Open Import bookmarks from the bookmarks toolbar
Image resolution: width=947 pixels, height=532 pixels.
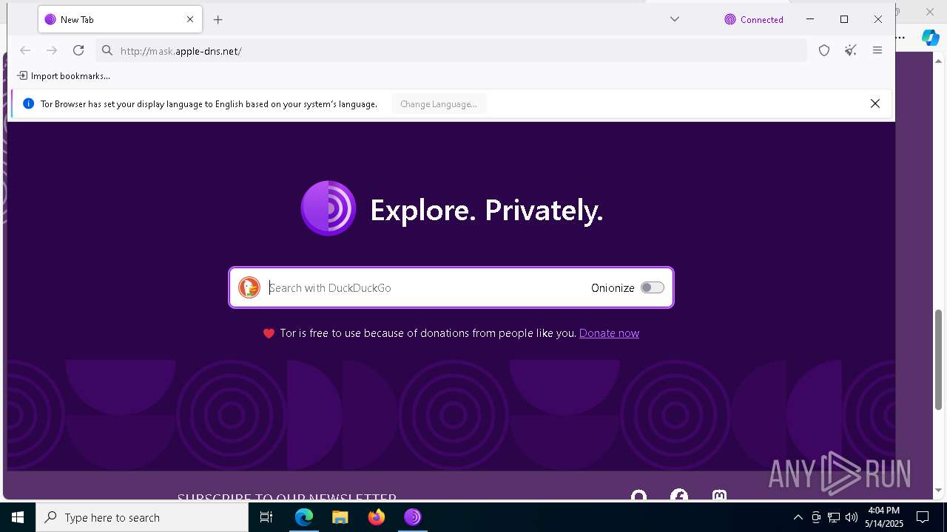64,75
